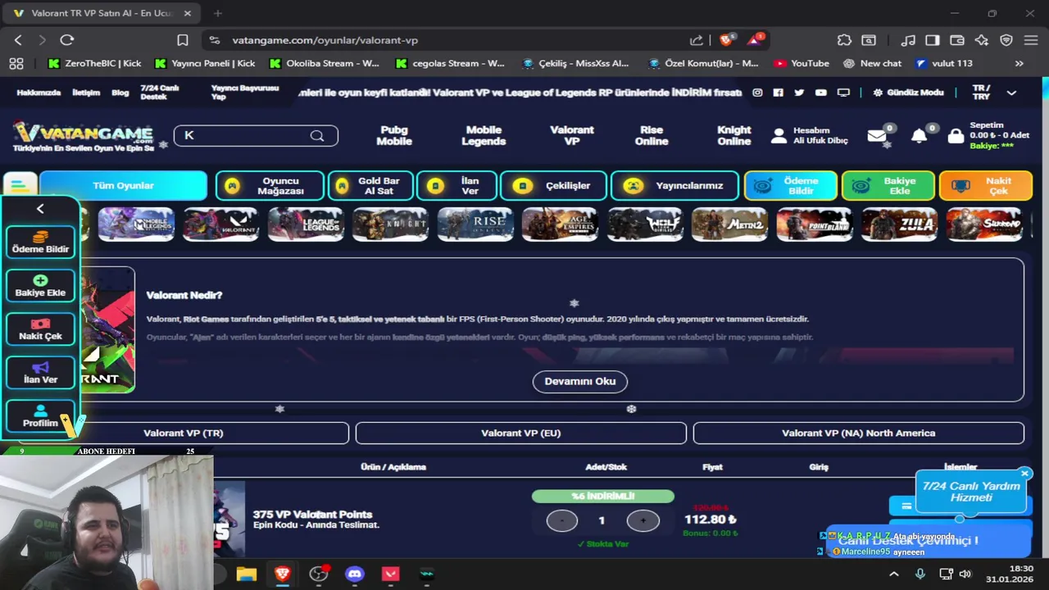Image resolution: width=1049 pixels, height=590 pixels.
Task: Open Gold Bar Al Sat
Action: tap(370, 186)
